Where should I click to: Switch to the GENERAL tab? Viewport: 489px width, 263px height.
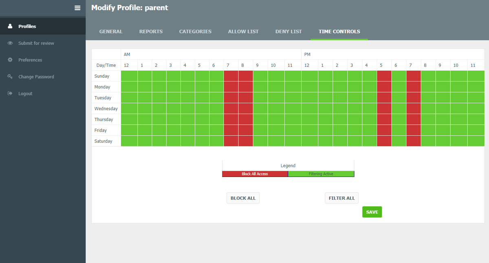(110, 31)
